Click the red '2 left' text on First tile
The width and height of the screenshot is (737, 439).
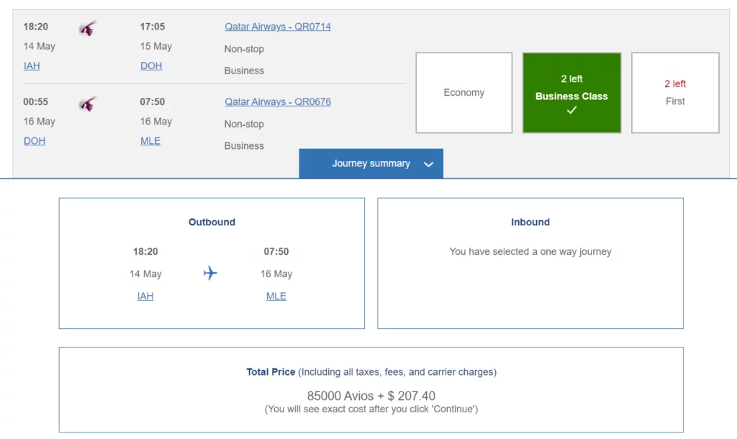675,83
